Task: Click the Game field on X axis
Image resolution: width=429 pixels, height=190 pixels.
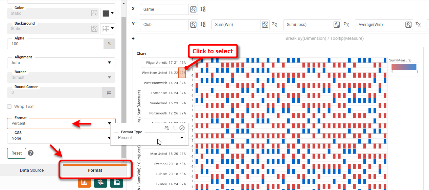Action: pos(164,9)
